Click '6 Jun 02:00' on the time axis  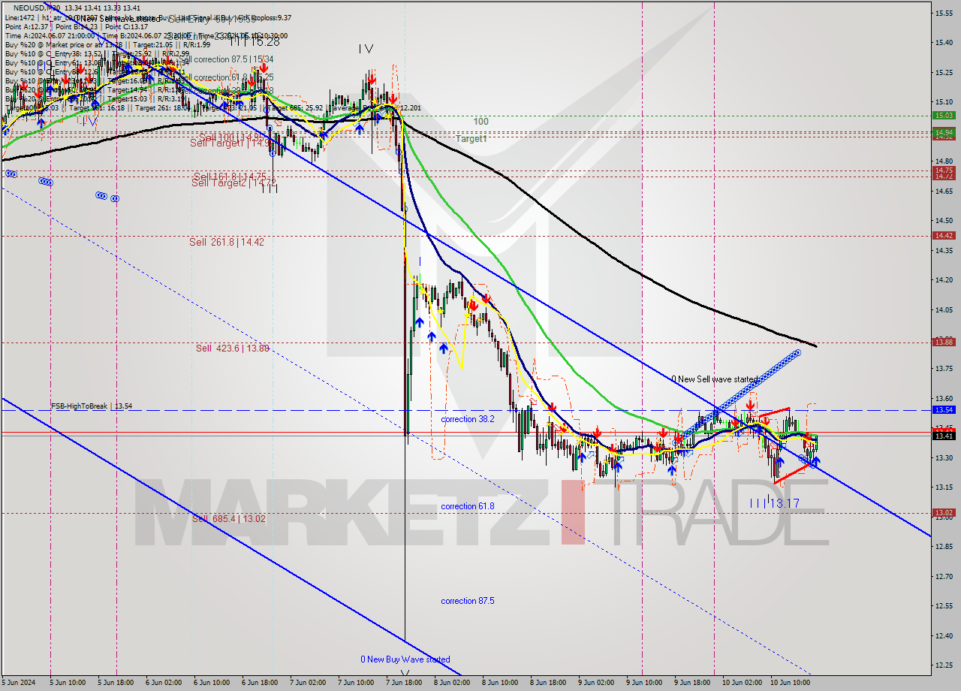pyautogui.click(x=163, y=683)
